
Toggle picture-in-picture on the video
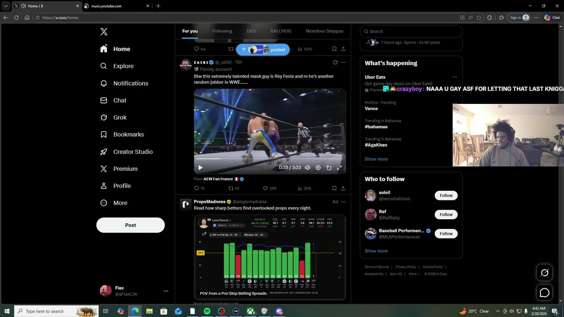tap(329, 168)
